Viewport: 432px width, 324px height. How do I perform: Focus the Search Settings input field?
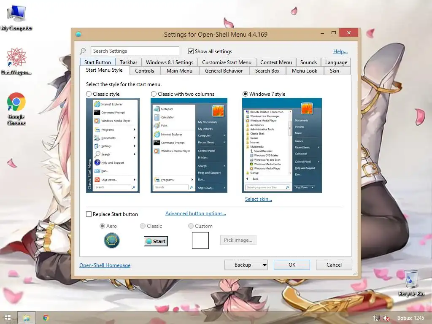(x=135, y=51)
